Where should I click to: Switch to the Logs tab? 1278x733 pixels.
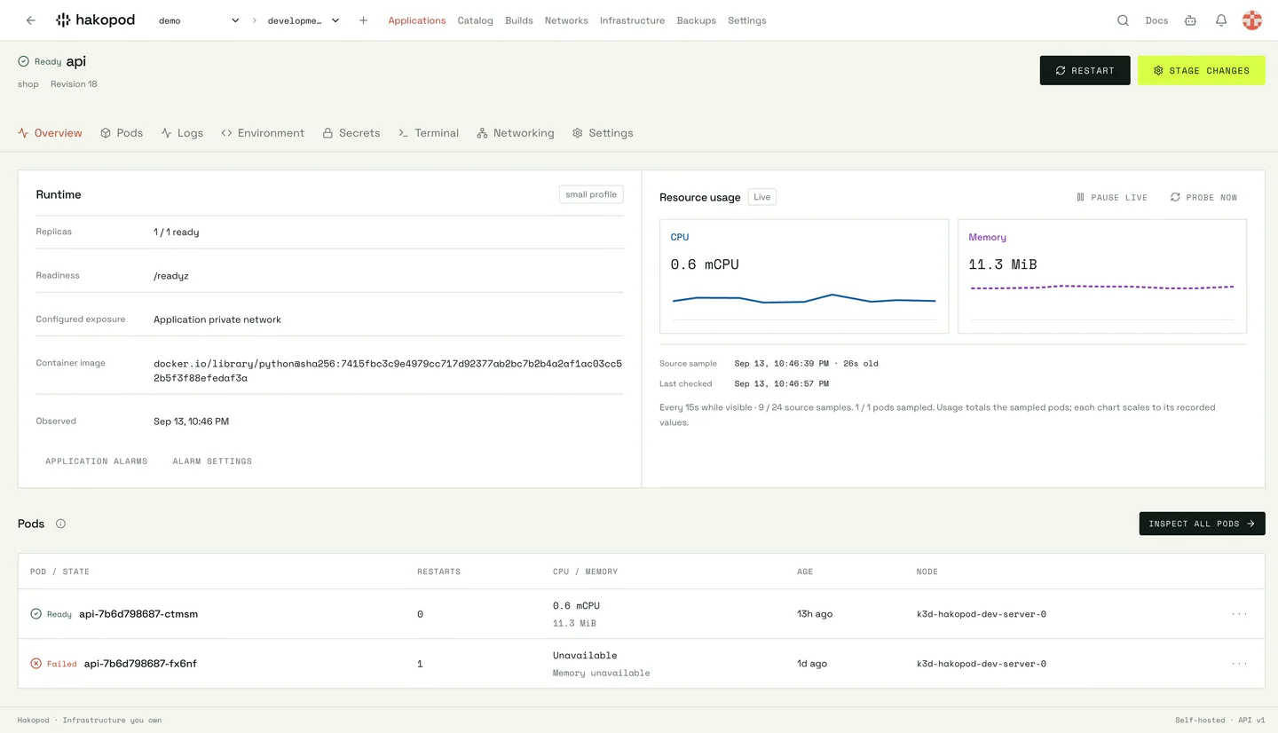pyautogui.click(x=182, y=133)
